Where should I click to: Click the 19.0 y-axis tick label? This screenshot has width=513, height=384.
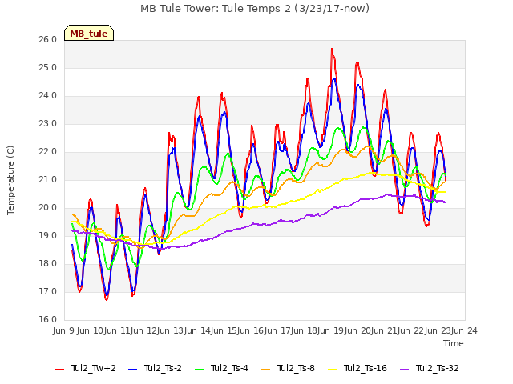[x=48, y=236]
